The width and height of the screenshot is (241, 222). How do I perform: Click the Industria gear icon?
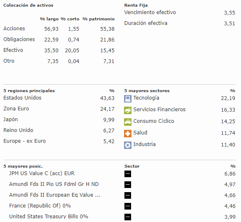128,145
